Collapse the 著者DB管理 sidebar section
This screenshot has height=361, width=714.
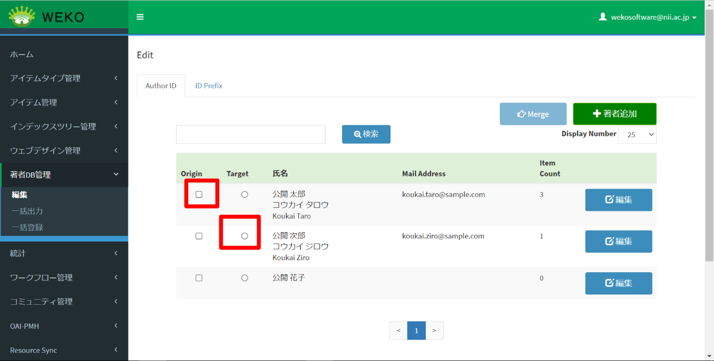point(64,175)
